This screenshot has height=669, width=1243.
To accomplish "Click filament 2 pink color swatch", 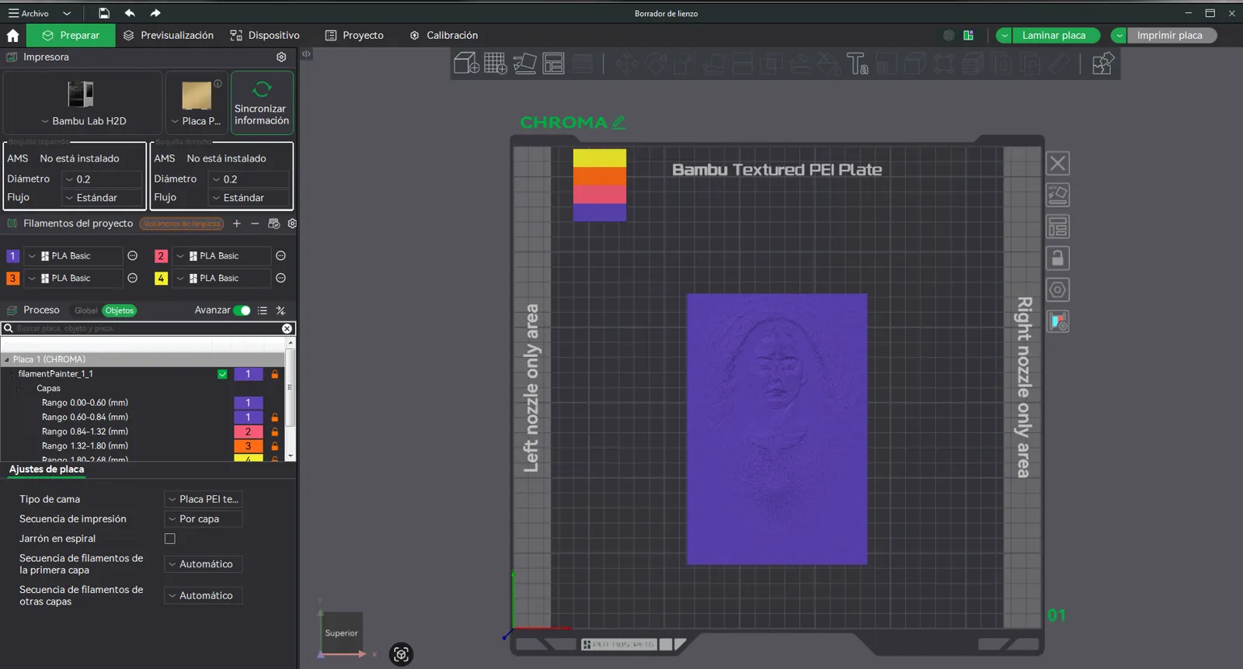I will (x=161, y=256).
